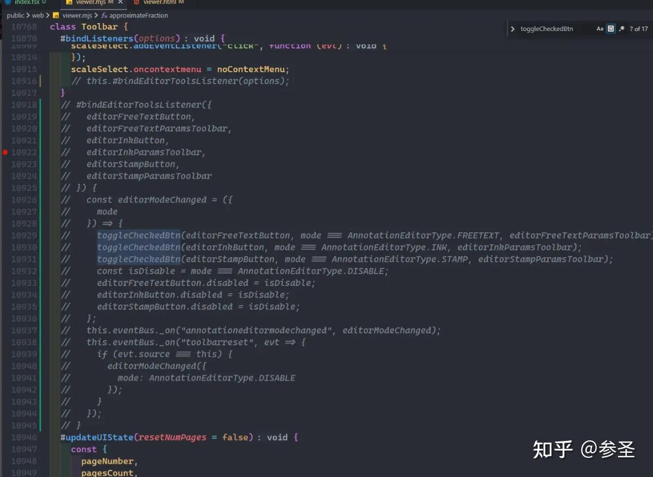The width and height of the screenshot is (653, 477).
Task: Click the fx symbol before approximateFraction breadcrumb
Action: click(105, 15)
